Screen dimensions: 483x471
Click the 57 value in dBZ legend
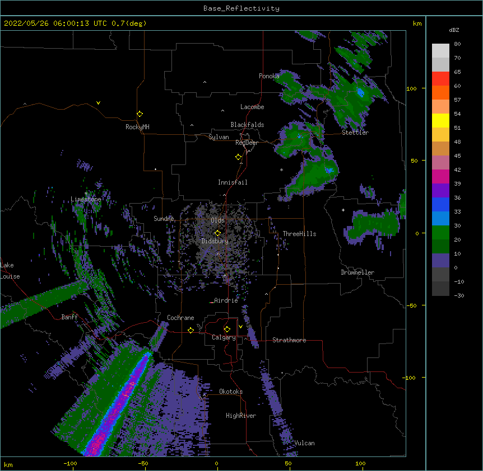pos(457,100)
